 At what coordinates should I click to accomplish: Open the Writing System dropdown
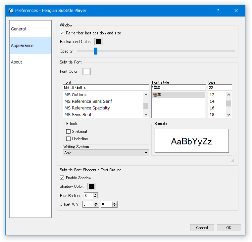coord(106,153)
